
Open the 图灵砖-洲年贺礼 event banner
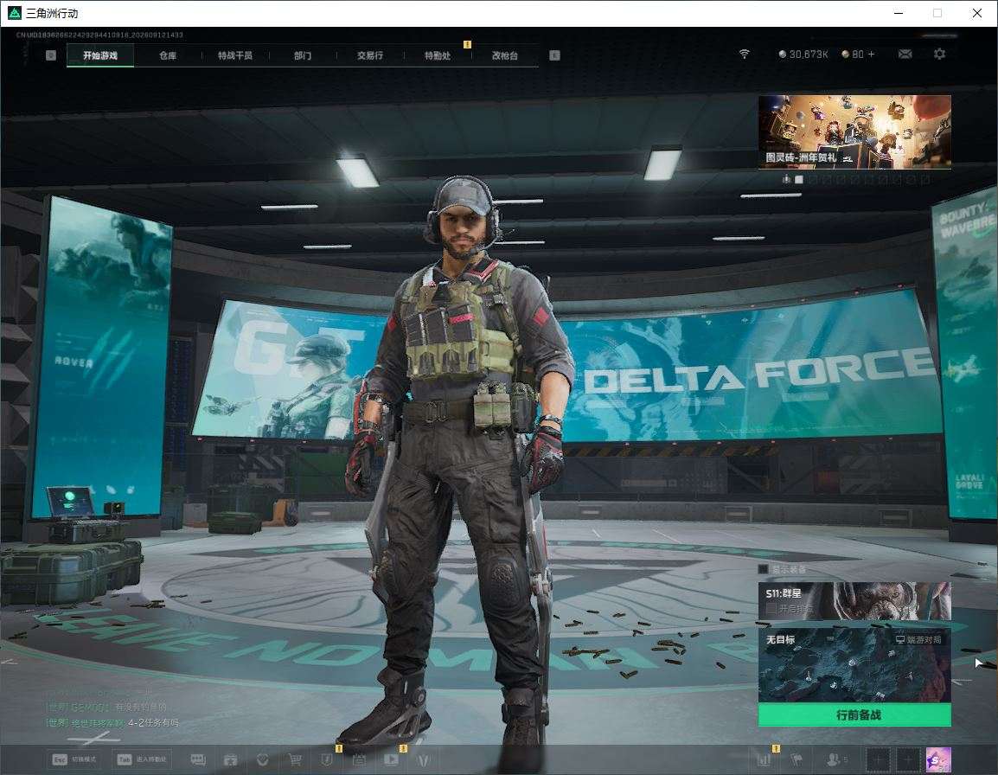(x=854, y=131)
